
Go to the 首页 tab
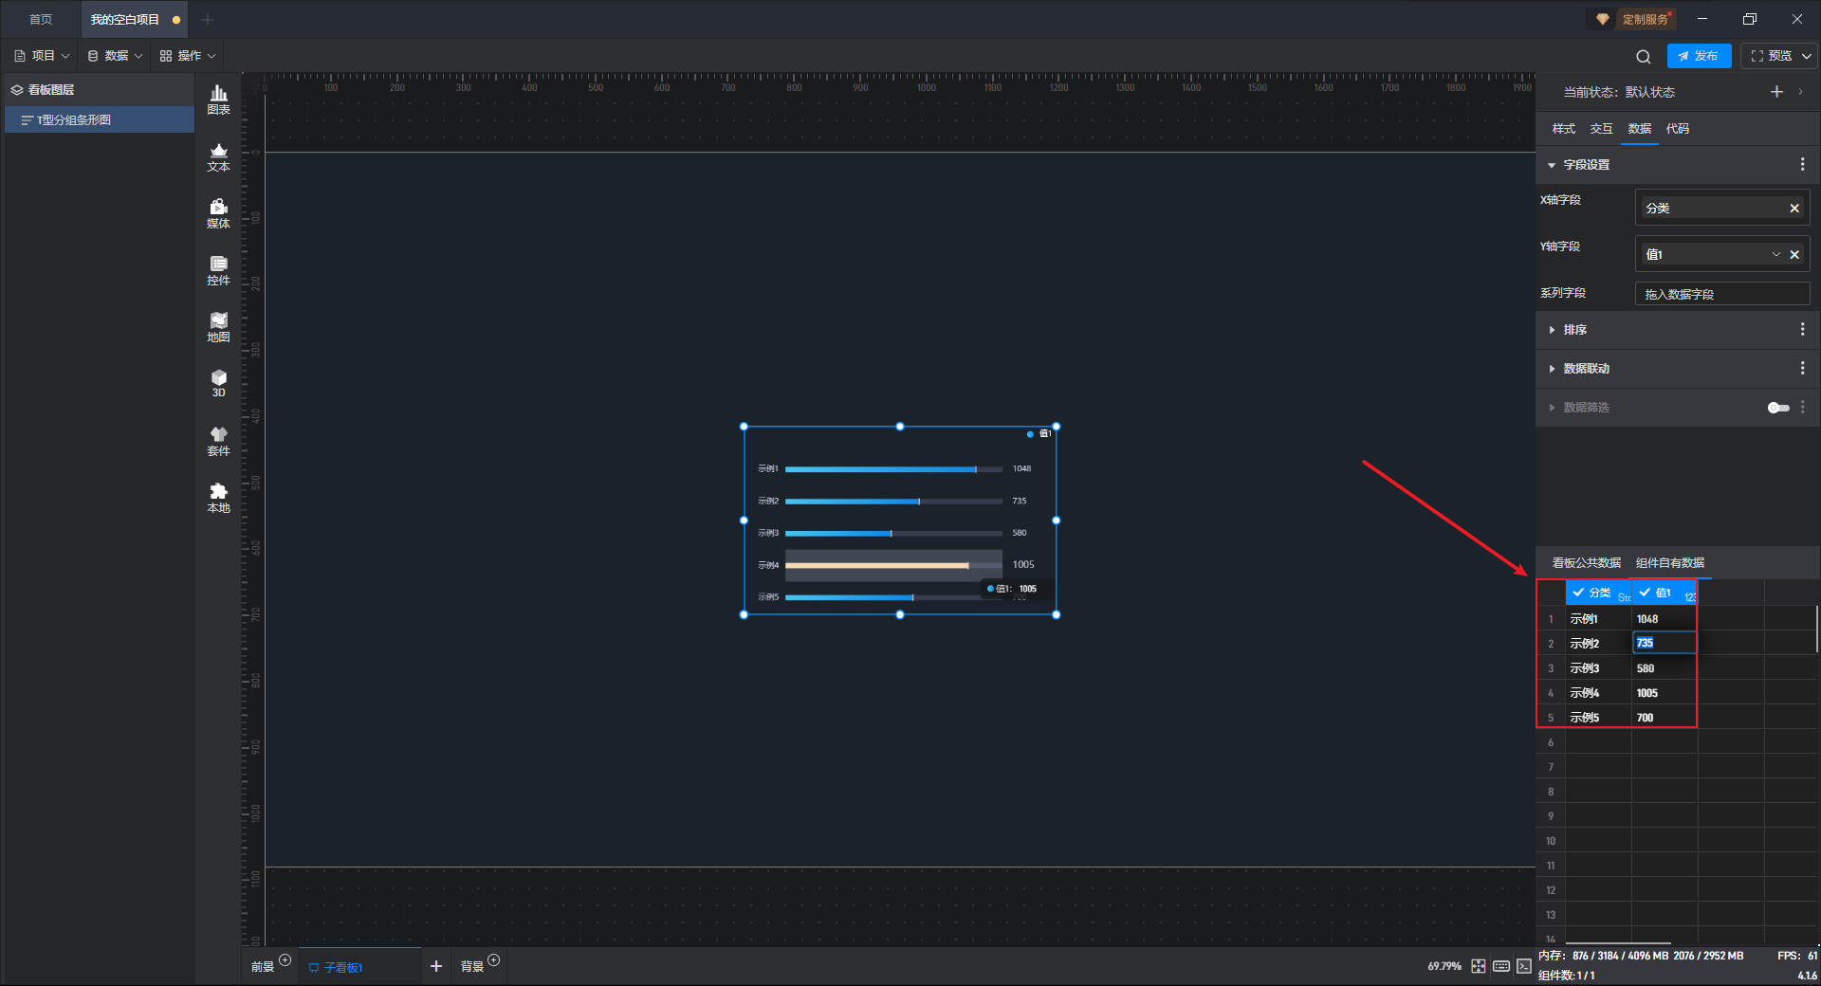41,19
